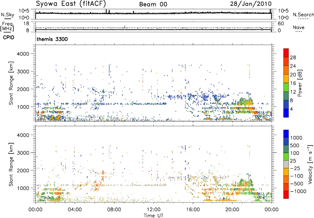Select the 'themis 3300' CPID text

[52, 39]
